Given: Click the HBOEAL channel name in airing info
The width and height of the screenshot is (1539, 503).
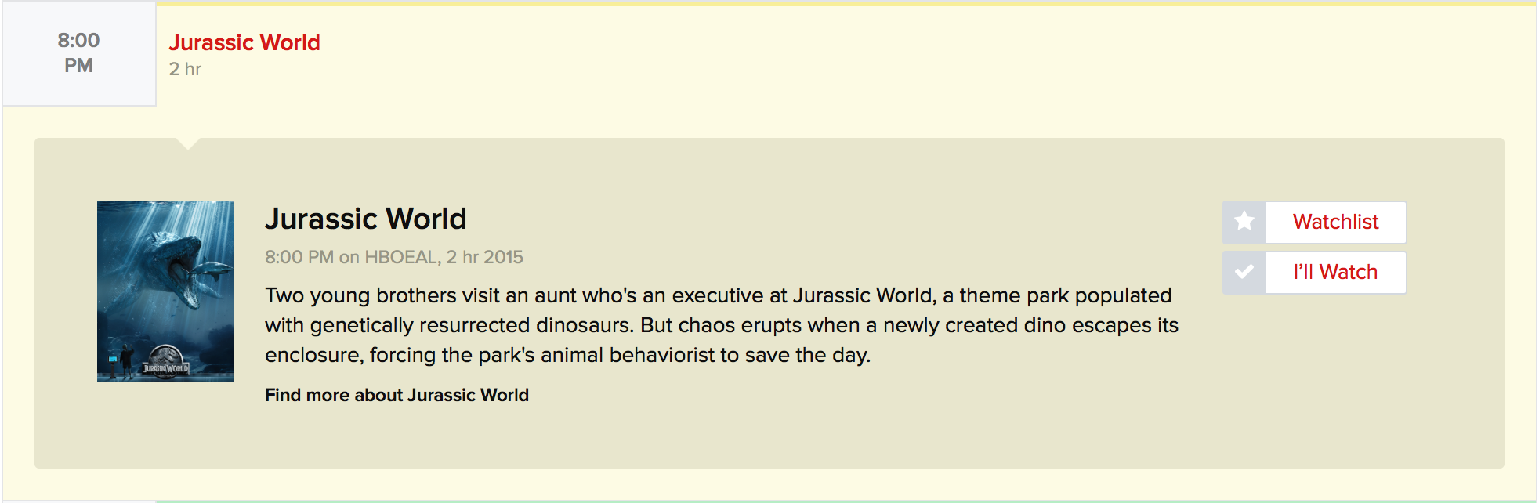Looking at the screenshot, I should tap(400, 257).
